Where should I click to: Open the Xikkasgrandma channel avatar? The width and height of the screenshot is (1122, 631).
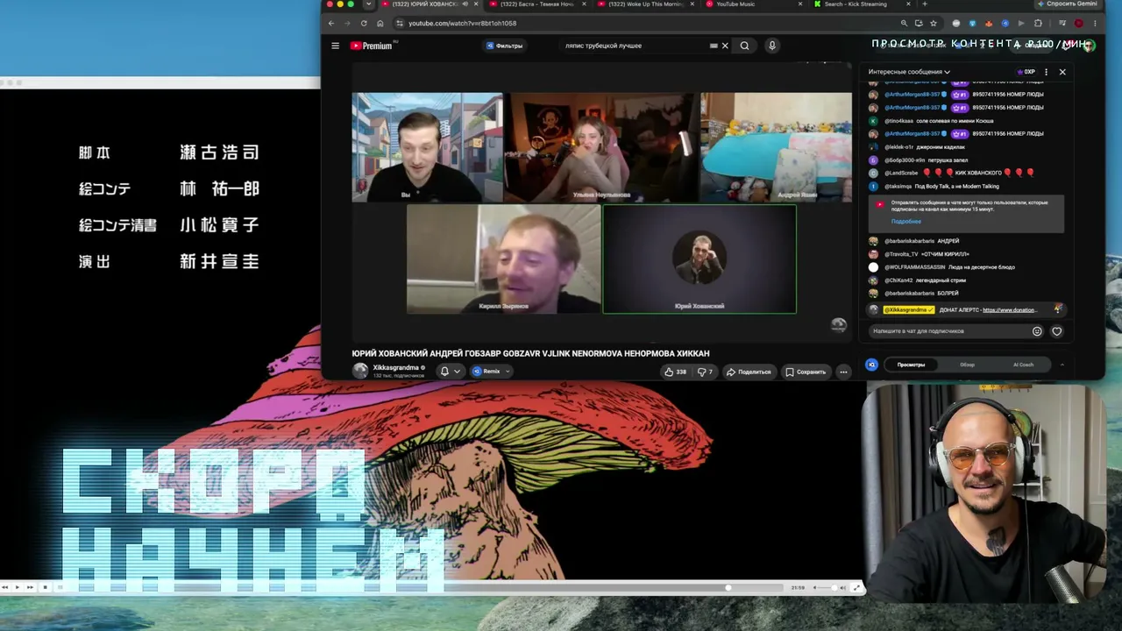[x=360, y=371]
